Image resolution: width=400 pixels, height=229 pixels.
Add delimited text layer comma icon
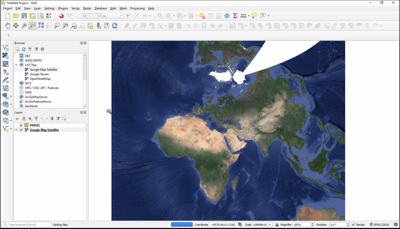tap(6, 72)
